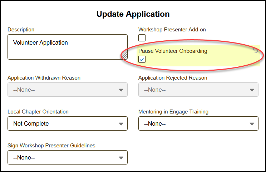The image size is (266, 172).
Task: Uncheck the Pause Volunteer Onboarding checkbox
Action: (142, 59)
